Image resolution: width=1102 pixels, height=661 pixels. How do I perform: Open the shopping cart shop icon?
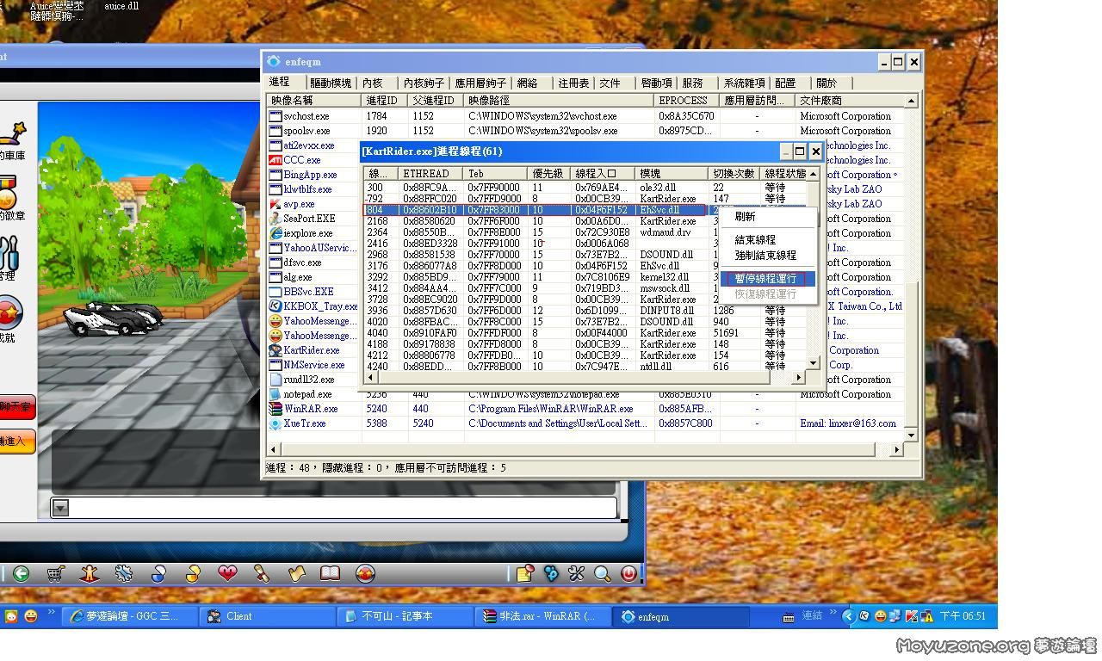pos(55,573)
